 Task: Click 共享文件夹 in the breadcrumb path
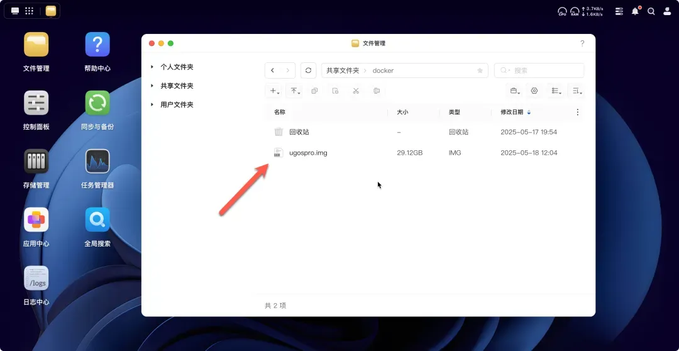[343, 70]
